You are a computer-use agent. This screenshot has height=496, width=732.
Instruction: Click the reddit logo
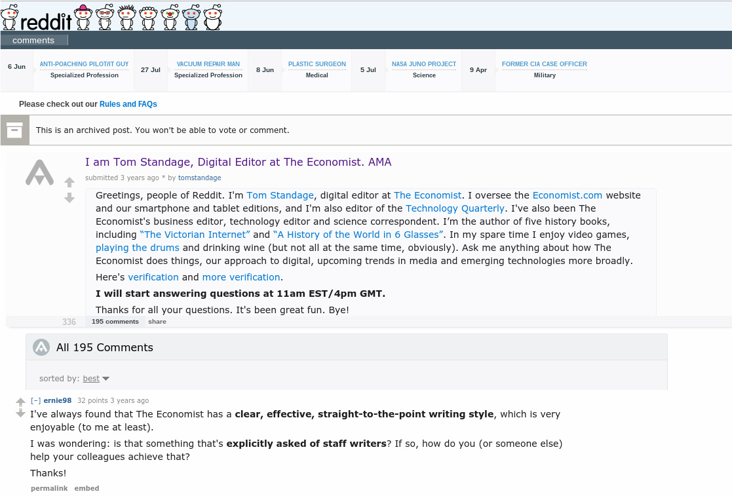(x=36, y=18)
